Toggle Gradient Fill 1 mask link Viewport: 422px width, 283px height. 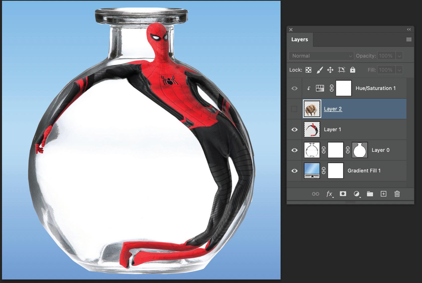pos(324,171)
